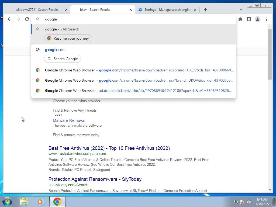Image resolution: width=276 pixels, height=207 pixels.
Task: Select suggestion with en_us/?brand=UKOV URL
Action: point(134,80)
